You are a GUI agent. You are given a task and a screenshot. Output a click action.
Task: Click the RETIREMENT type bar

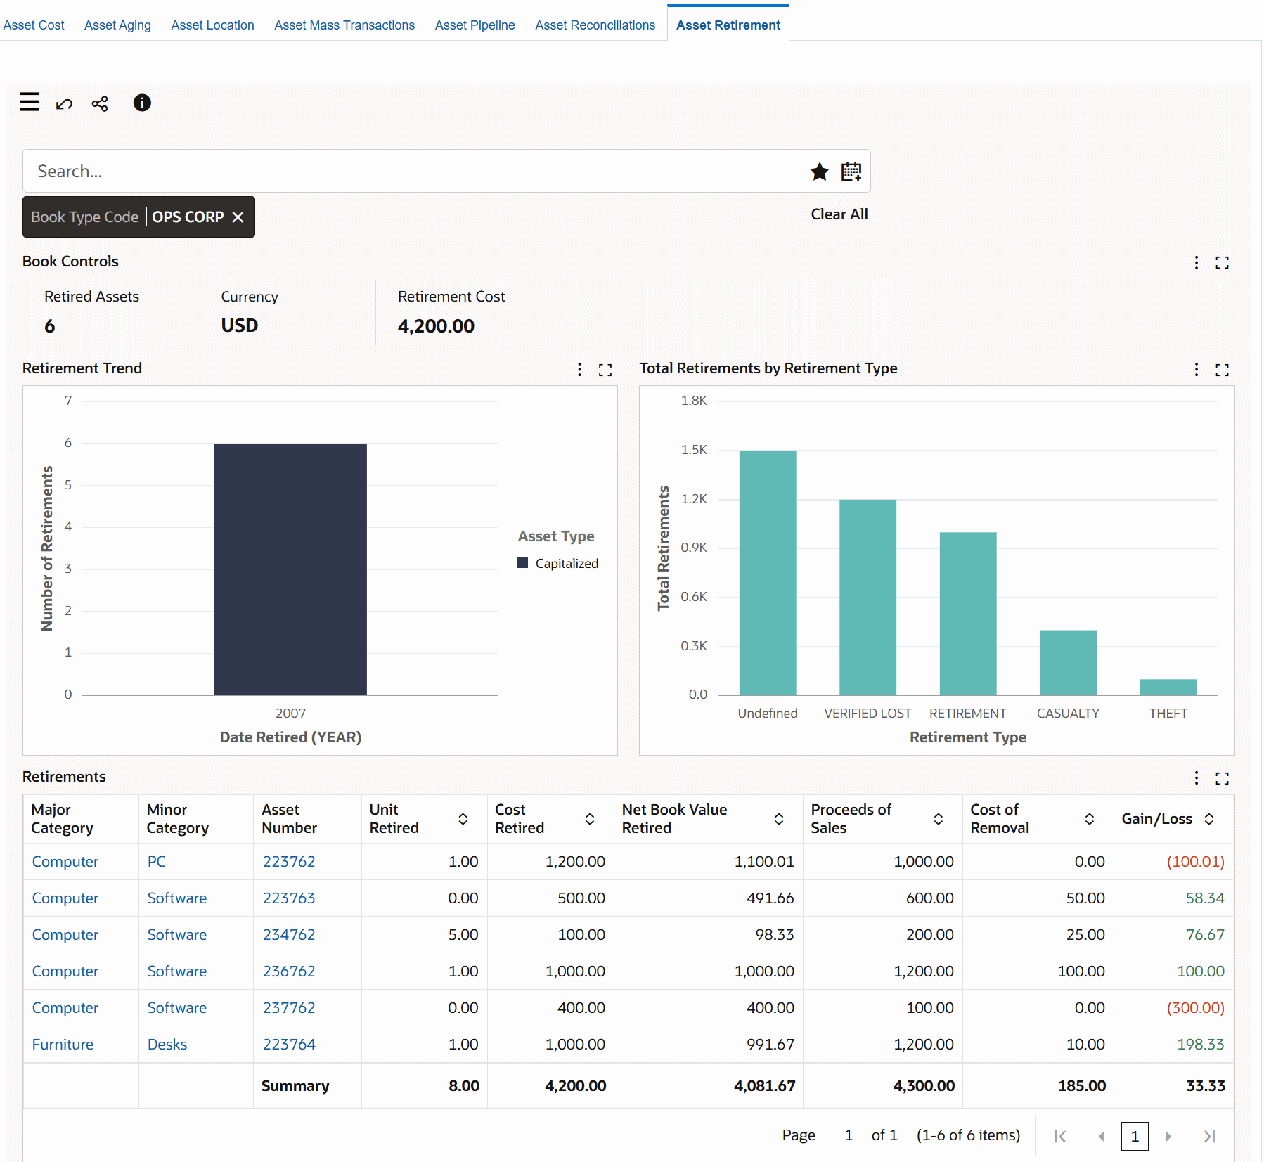pyautogui.click(x=968, y=614)
